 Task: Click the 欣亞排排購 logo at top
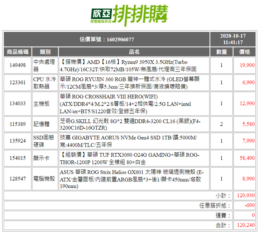tap(129, 15)
